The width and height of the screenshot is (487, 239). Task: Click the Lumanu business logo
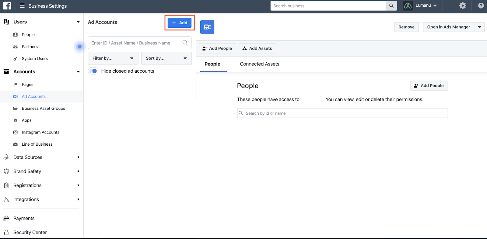point(408,6)
